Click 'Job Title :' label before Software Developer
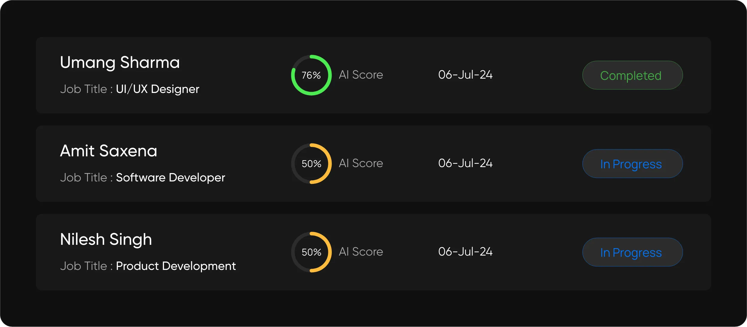The image size is (747, 327). (x=86, y=178)
